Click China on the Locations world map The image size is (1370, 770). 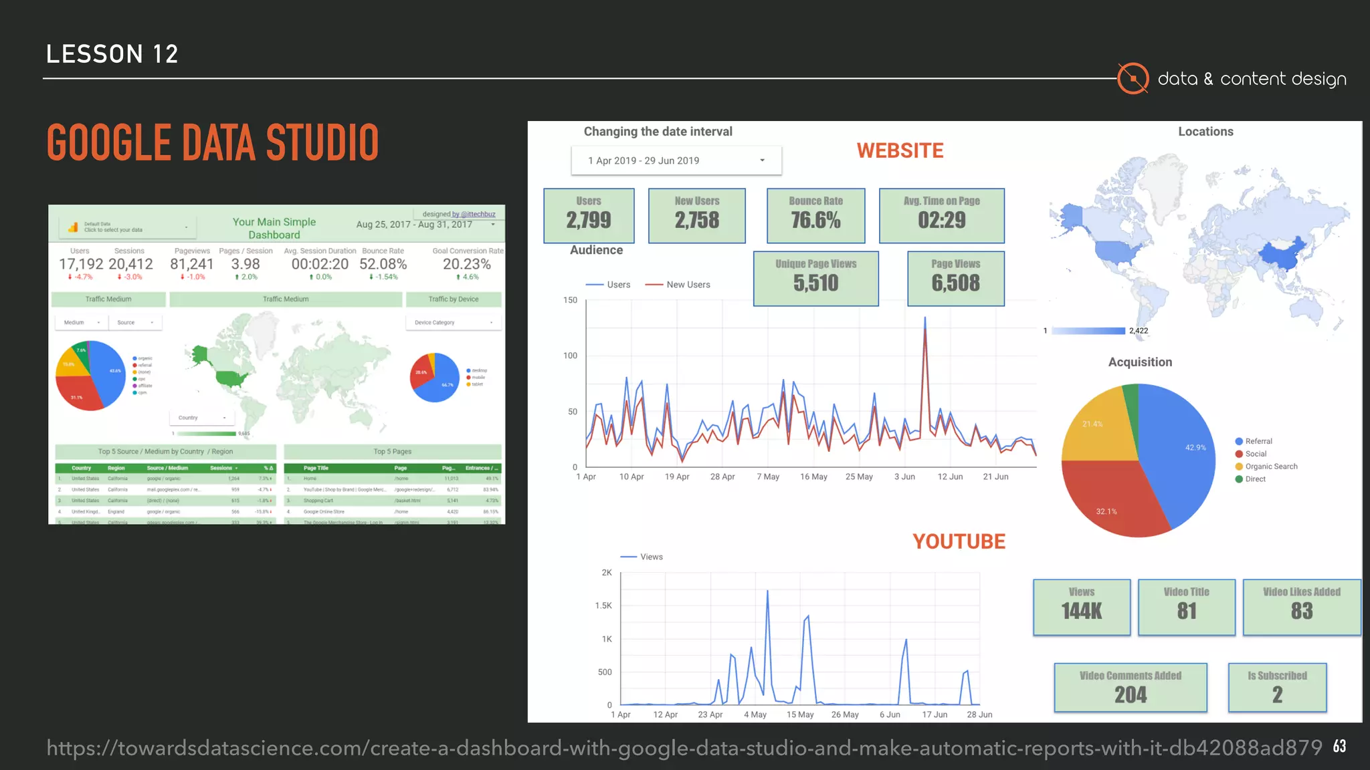point(1281,254)
